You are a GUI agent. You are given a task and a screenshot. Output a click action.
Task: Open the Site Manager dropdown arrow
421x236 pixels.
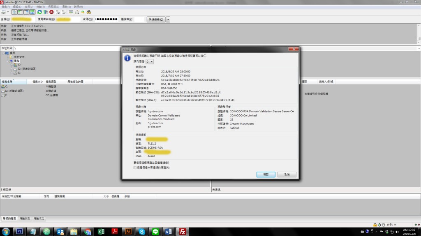point(8,12)
